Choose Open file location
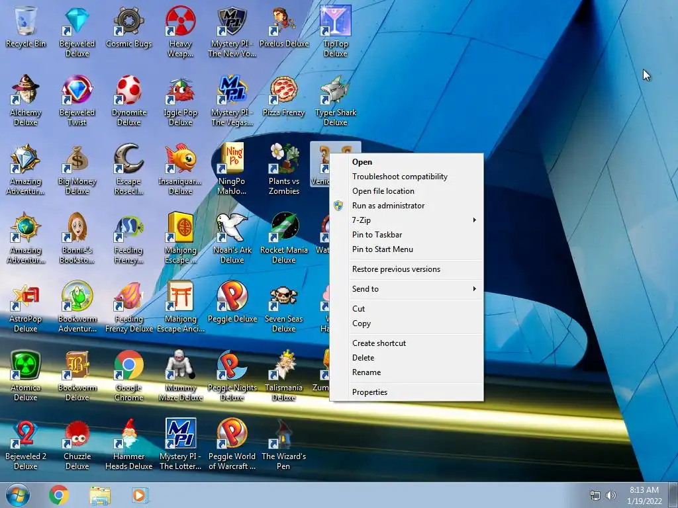 407,191
